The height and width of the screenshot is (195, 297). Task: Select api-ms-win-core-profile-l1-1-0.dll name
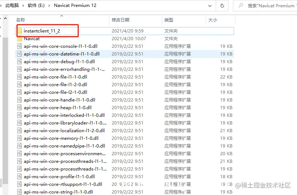pos(59,177)
